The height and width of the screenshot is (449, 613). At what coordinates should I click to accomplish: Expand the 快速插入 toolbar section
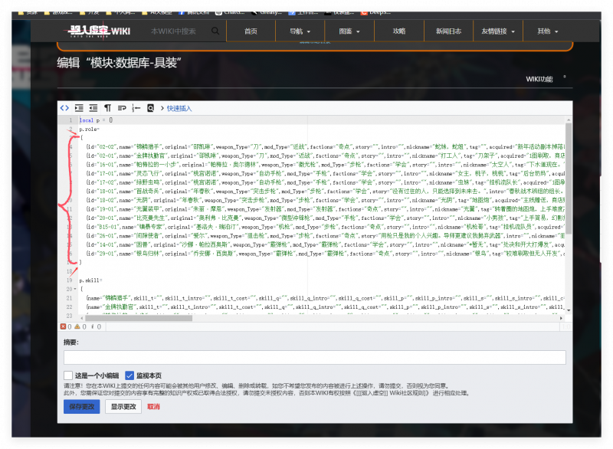click(x=176, y=108)
